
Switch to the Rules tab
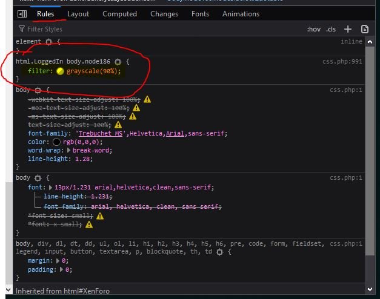click(45, 14)
